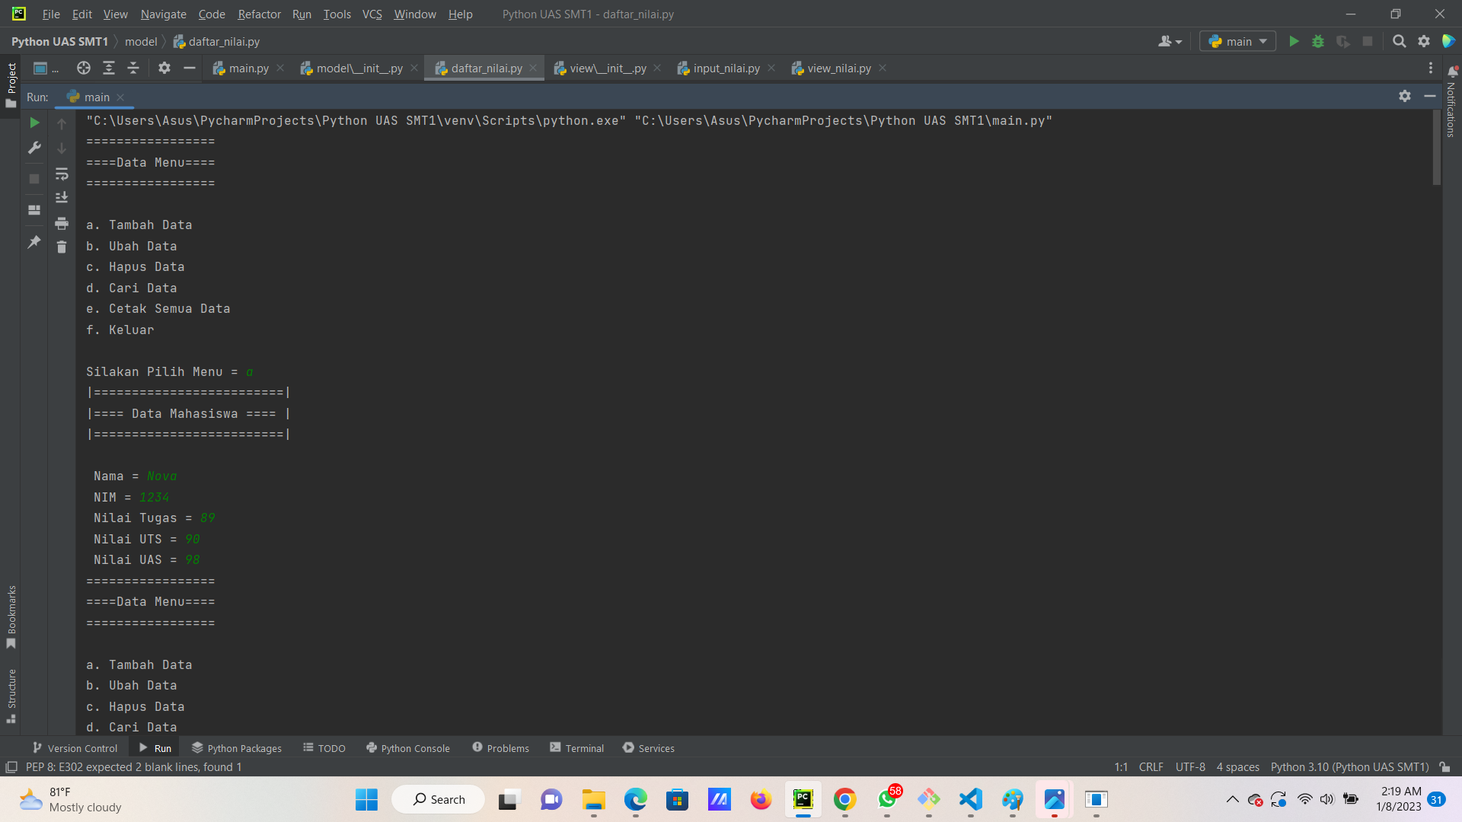Open Search Everywhere magnifier icon
This screenshot has width=1462, height=822.
coord(1399,42)
